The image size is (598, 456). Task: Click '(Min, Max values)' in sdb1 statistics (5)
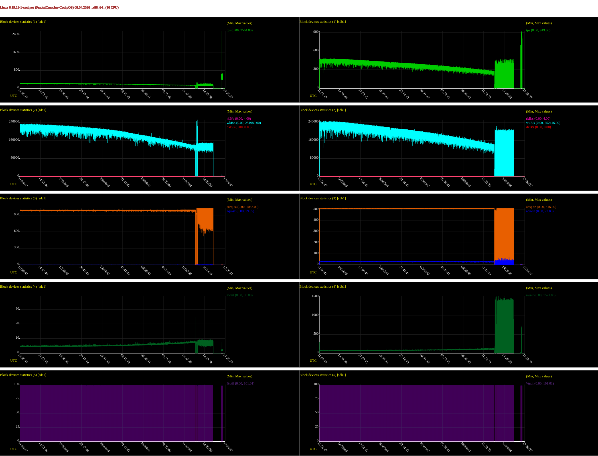539,376
